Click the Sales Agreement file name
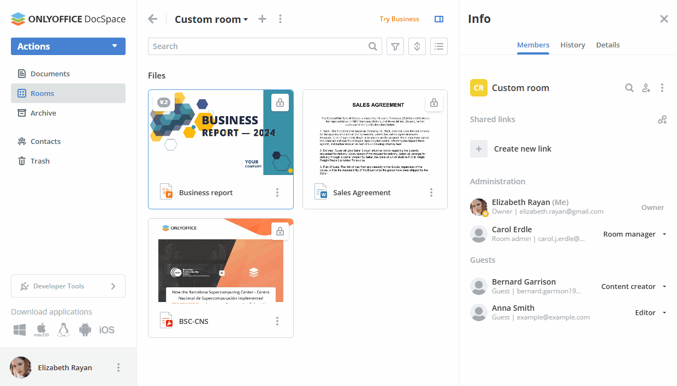Screen dimensions: 677x386 coord(361,192)
